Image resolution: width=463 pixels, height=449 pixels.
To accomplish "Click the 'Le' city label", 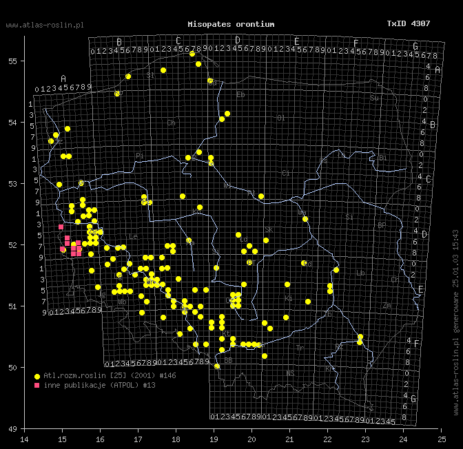I will pyautogui.click(x=133, y=236).
